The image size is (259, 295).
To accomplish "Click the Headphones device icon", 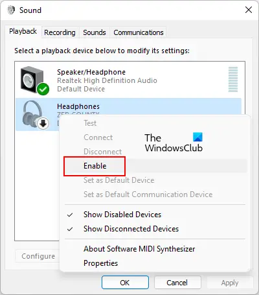I will pos(33,114).
